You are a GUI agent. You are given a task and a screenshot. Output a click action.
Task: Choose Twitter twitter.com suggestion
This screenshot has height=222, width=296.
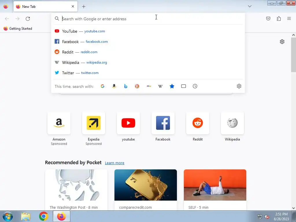click(148, 73)
